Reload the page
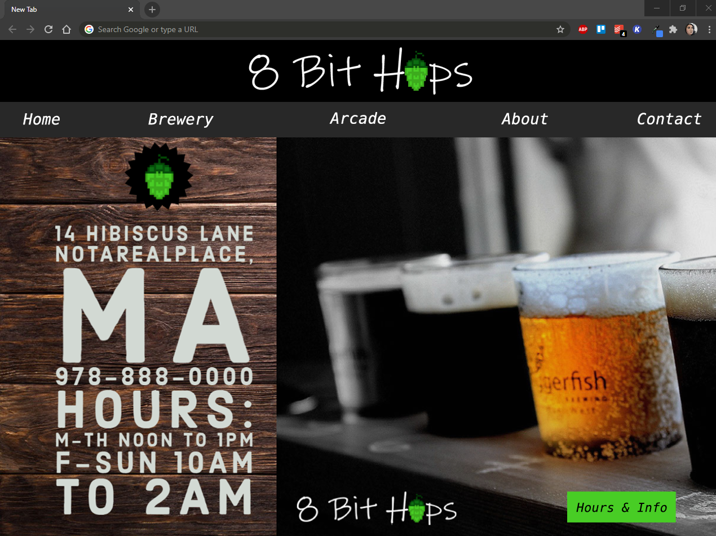Screen dimensions: 716x536 point(48,29)
